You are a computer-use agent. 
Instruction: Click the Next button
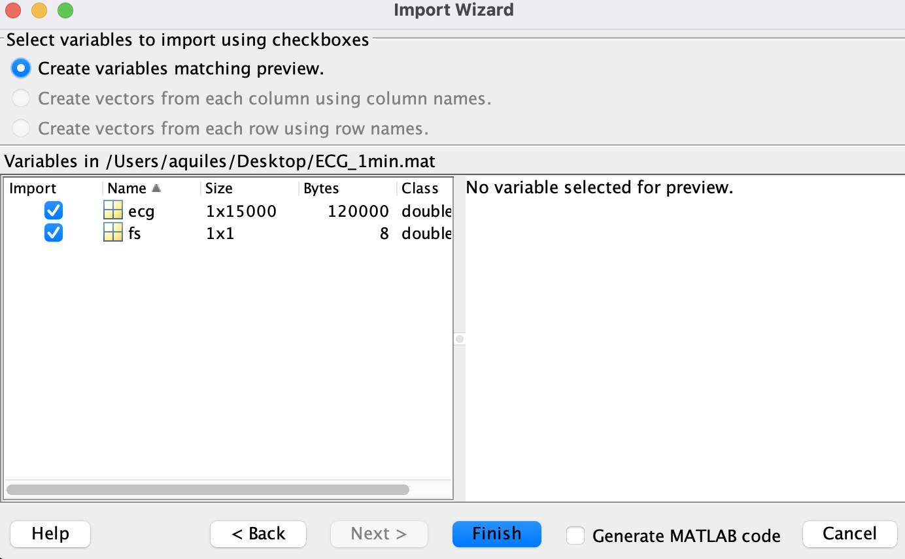point(379,534)
